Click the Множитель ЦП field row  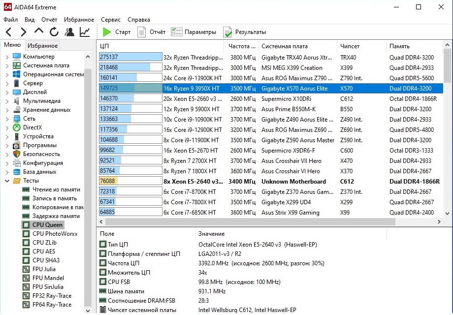[243, 273]
